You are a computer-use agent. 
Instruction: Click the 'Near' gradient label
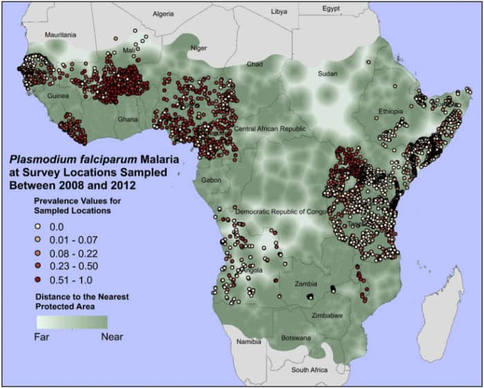click(112, 337)
